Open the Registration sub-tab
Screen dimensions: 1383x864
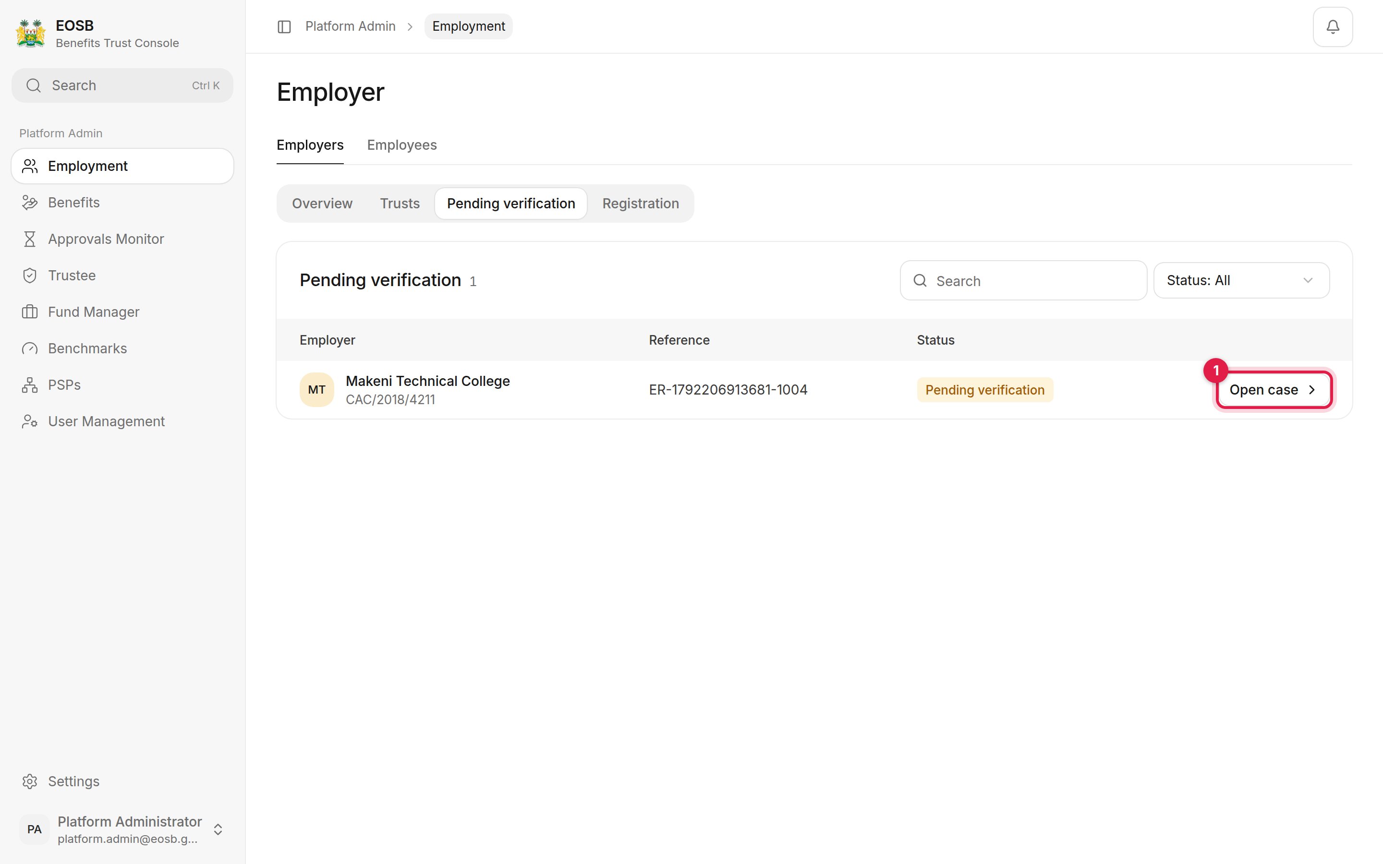pos(641,204)
